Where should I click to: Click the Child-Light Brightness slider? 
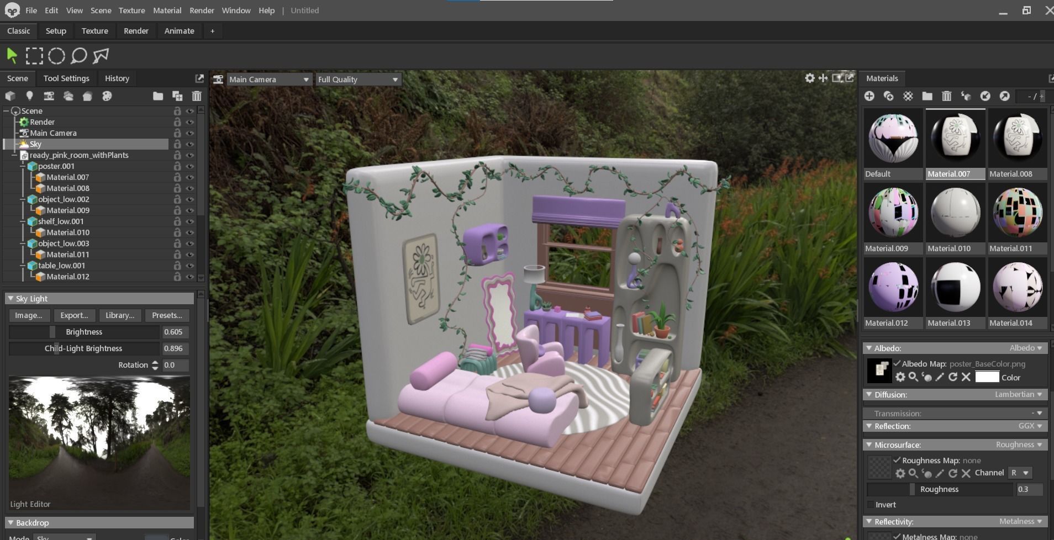[84, 348]
